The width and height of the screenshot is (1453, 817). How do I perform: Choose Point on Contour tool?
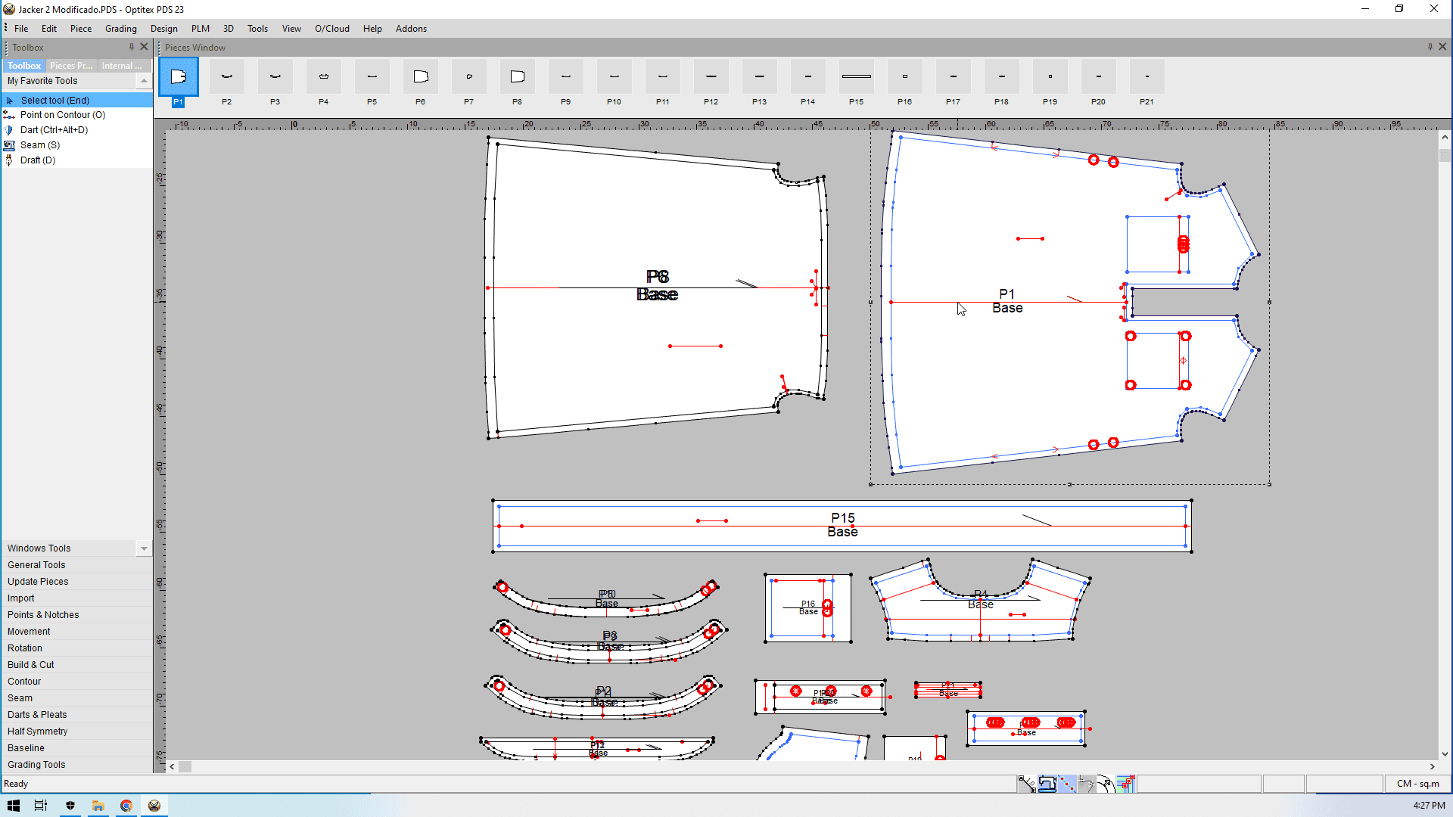click(x=62, y=115)
